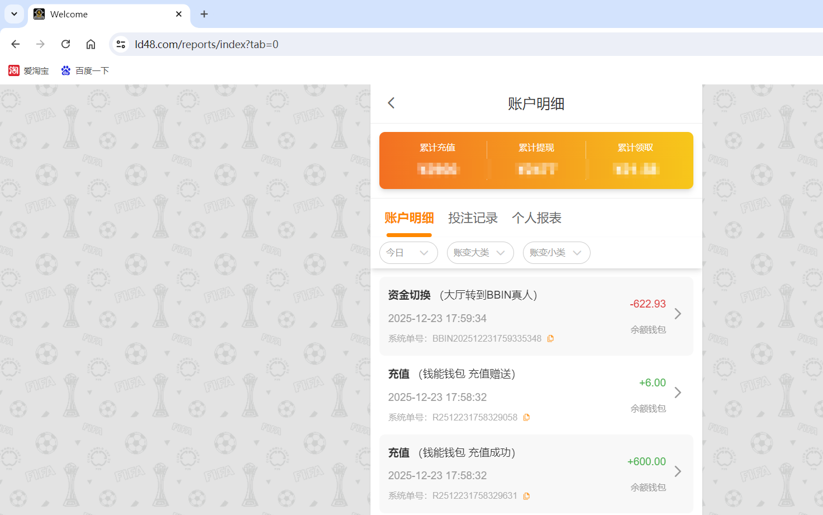The height and width of the screenshot is (515, 823).
Task: Click the back arrow on the 账户明细 page
Action: [391, 103]
